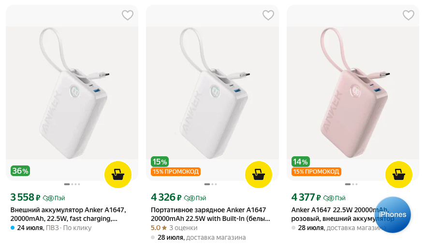Add pink Anker power bank to favorites
This screenshot has width=424, height=246.
tap(409, 15)
